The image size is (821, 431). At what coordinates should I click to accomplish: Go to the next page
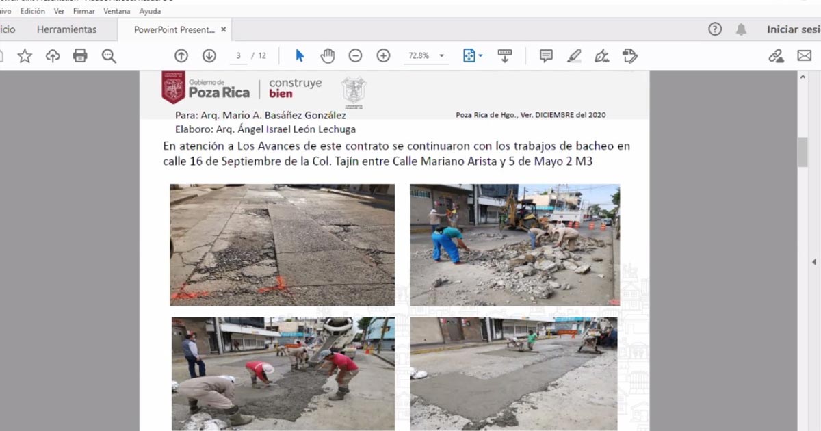209,56
